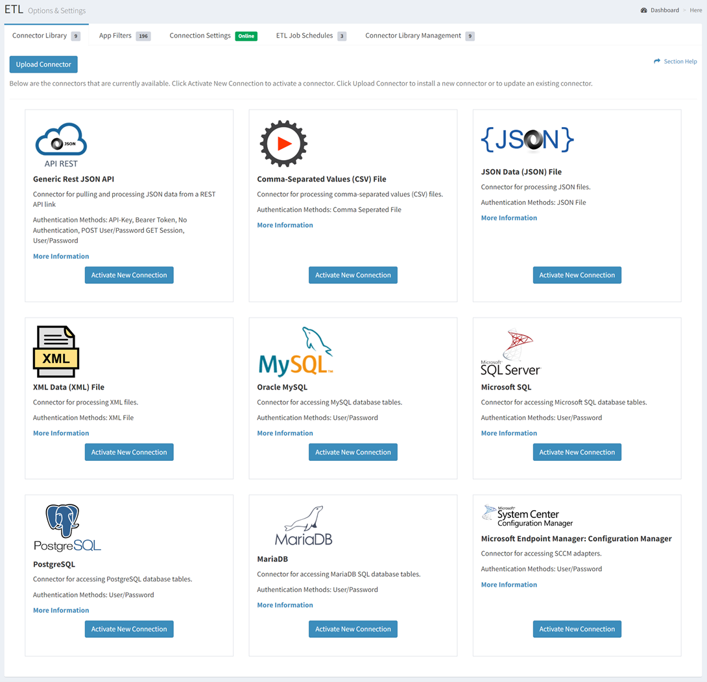Open More Information for MariaDB

[x=285, y=605]
